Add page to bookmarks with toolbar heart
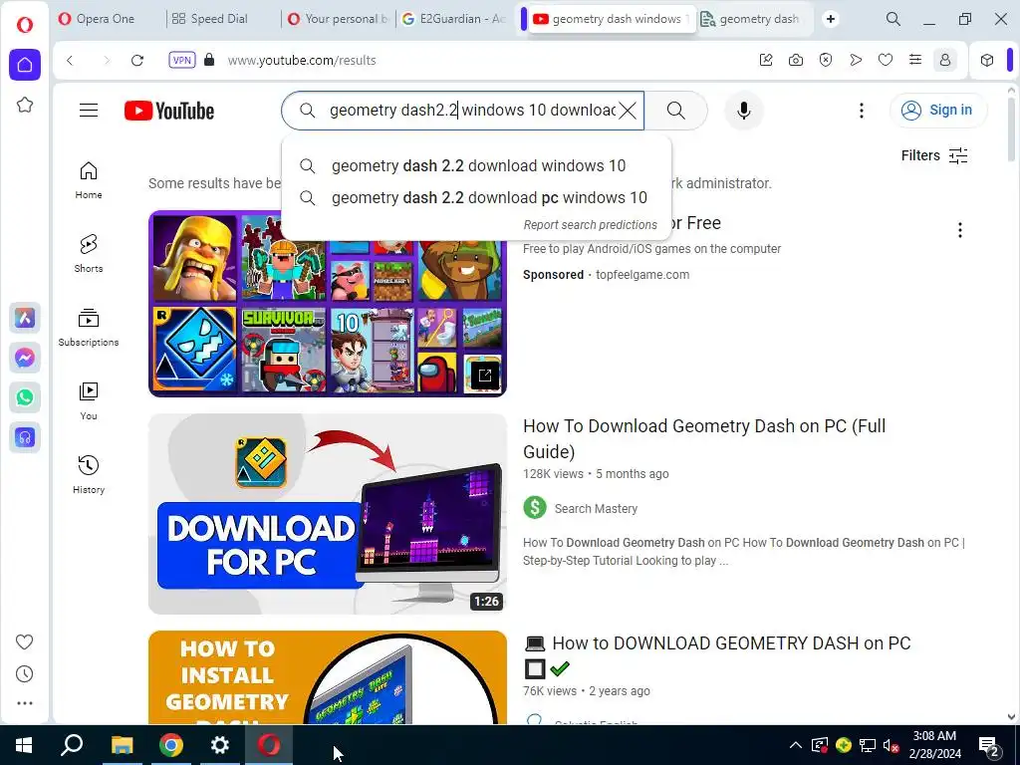This screenshot has width=1020, height=765. click(886, 61)
